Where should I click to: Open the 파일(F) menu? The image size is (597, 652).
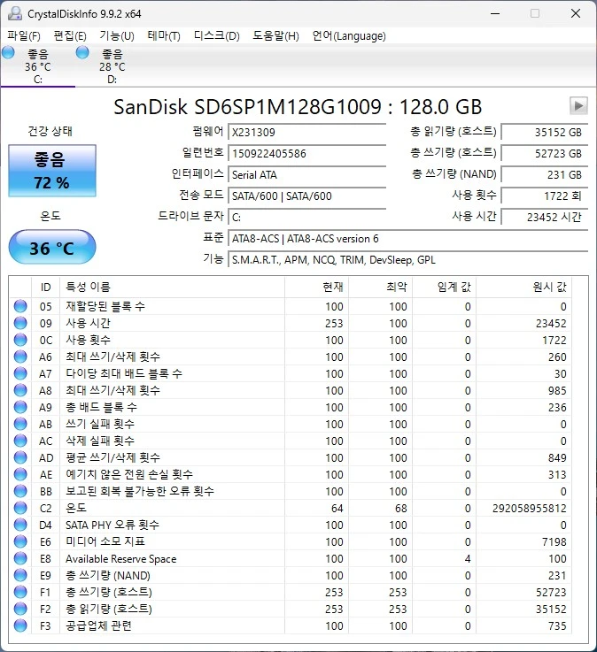[24, 36]
